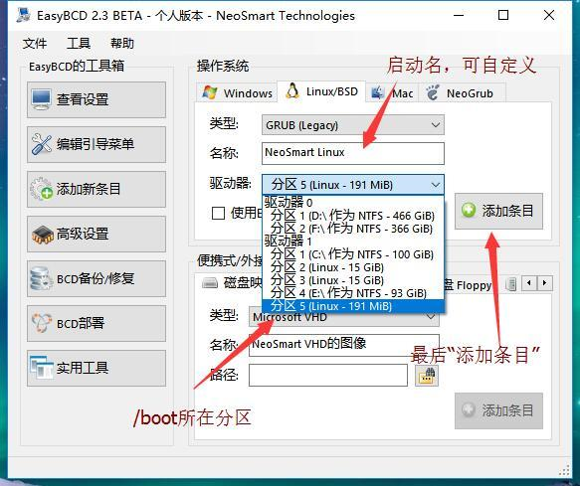Click the green 添加条目 button
Image resolution: width=580 pixels, height=486 pixels.
[498, 211]
